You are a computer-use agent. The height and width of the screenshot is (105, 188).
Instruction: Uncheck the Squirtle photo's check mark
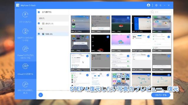(x=128, y=37)
